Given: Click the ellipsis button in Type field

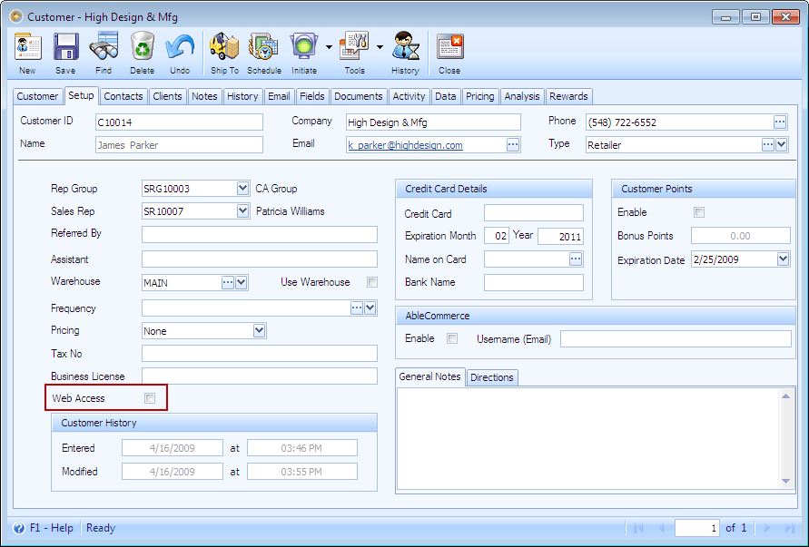Looking at the screenshot, I should pyautogui.click(x=768, y=145).
